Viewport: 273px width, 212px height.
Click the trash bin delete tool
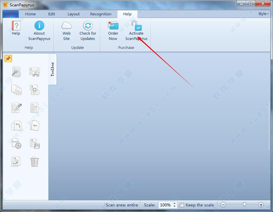[35, 162]
